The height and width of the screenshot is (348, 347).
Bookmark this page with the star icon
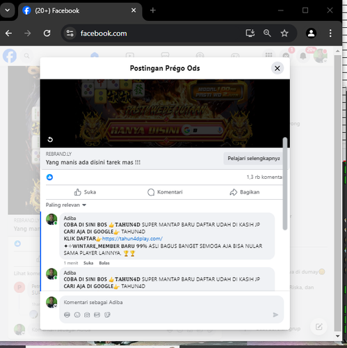[284, 33]
